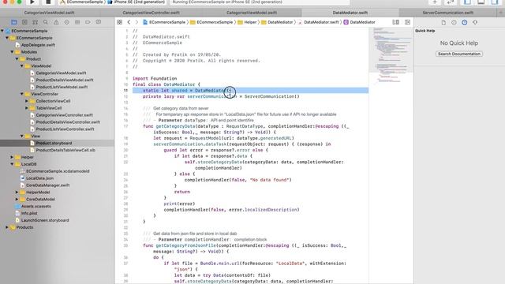Collapse the ECommerceSample project root
Image resolution: width=505 pixels, height=284 pixels.
(2, 31)
